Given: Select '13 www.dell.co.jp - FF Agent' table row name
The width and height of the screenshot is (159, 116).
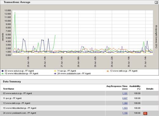Looking at the screenshot, I should [17, 103].
